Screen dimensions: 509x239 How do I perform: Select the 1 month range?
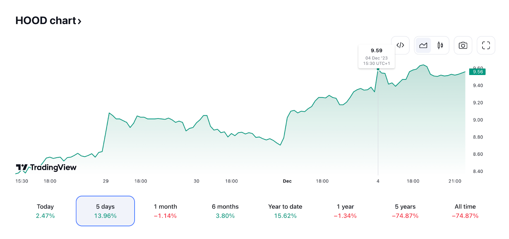click(165, 211)
